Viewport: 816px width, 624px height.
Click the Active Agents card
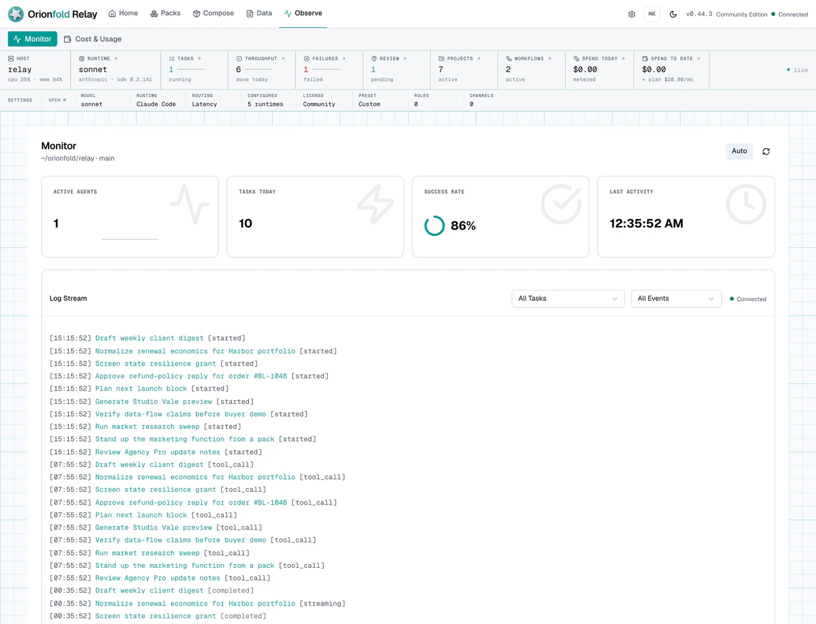click(130, 217)
